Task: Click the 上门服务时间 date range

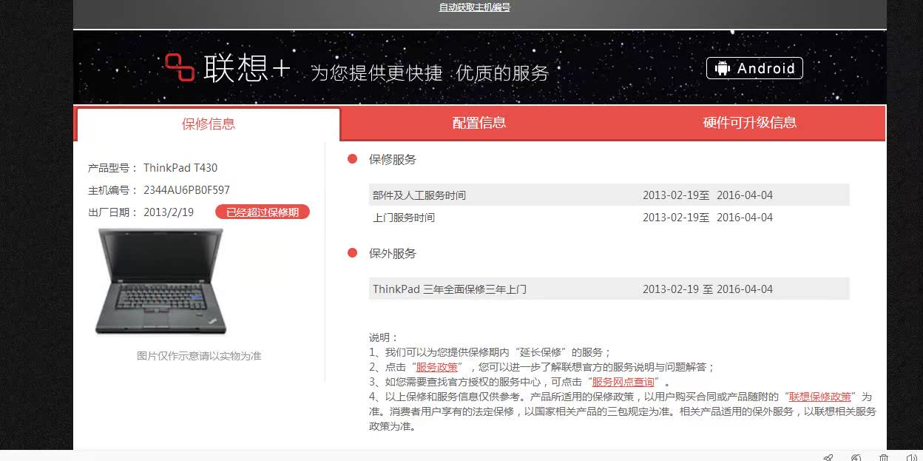Action: tap(708, 218)
